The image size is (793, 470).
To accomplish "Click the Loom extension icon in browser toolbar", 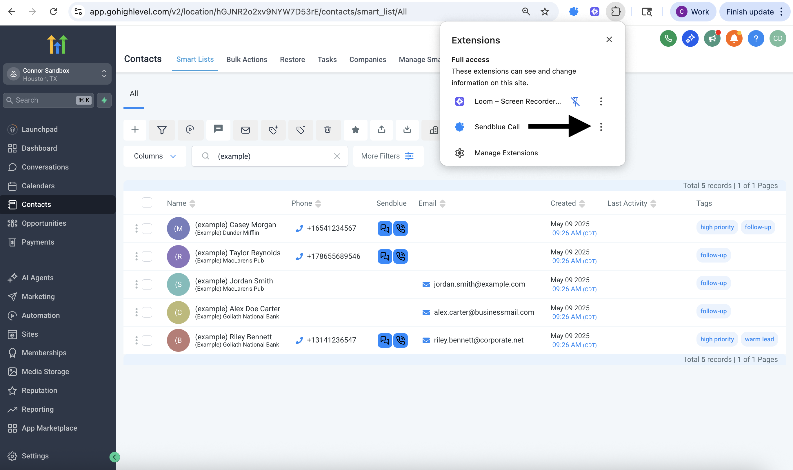I will [x=595, y=12].
